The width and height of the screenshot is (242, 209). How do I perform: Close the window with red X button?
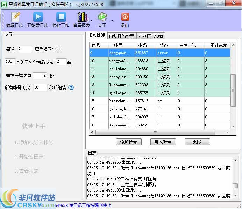click(x=234, y=3)
